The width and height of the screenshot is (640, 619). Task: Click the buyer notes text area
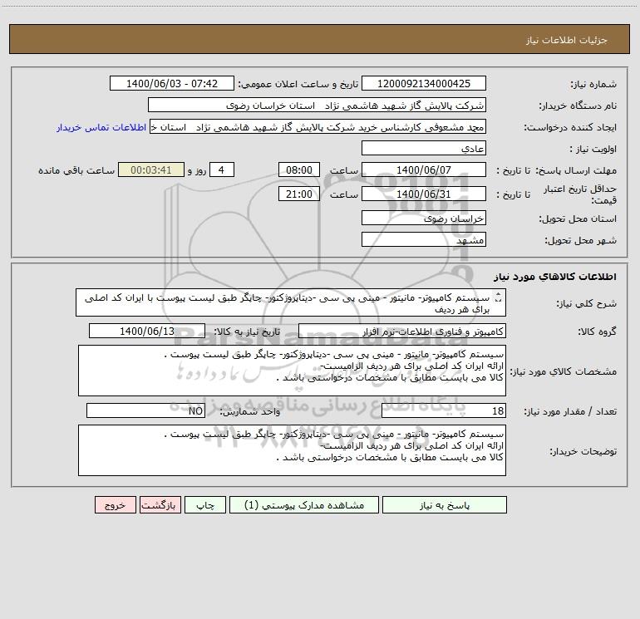(x=292, y=450)
